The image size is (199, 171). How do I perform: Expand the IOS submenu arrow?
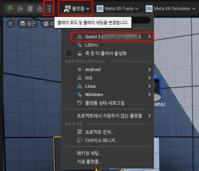tap(150, 78)
